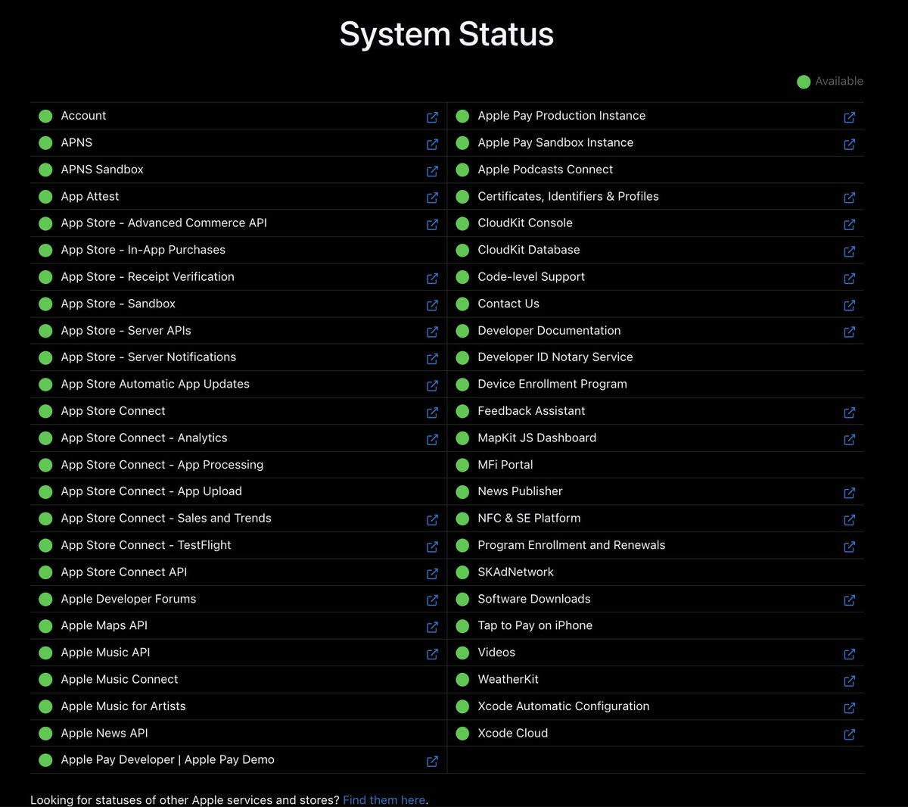Image resolution: width=908 pixels, height=807 pixels.
Task: Click 'App Store Connect - App Upload' text
Action: pyautogui.click(x=151, y=491)
